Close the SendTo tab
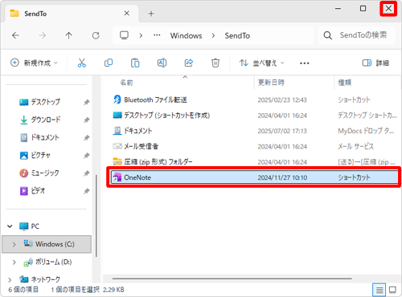402x297 pixels. click(127, 14)
